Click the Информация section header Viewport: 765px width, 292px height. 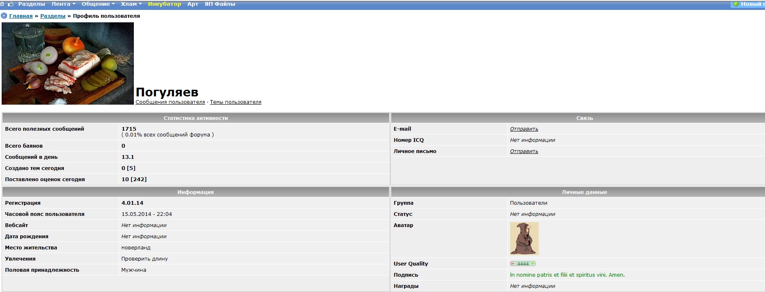(x=196, y=192)
